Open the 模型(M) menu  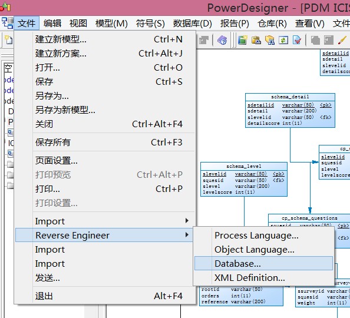click(111, 23)
